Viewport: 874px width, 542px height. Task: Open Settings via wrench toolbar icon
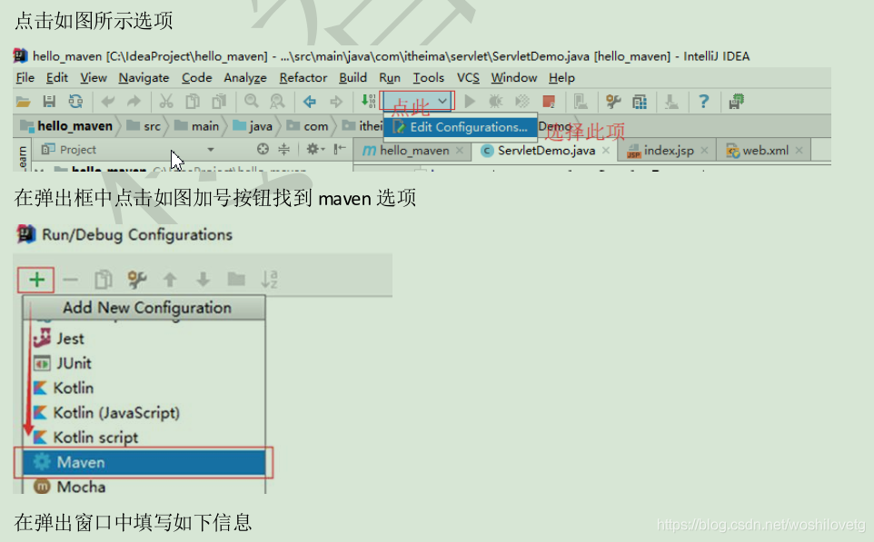tap(613, 102)
